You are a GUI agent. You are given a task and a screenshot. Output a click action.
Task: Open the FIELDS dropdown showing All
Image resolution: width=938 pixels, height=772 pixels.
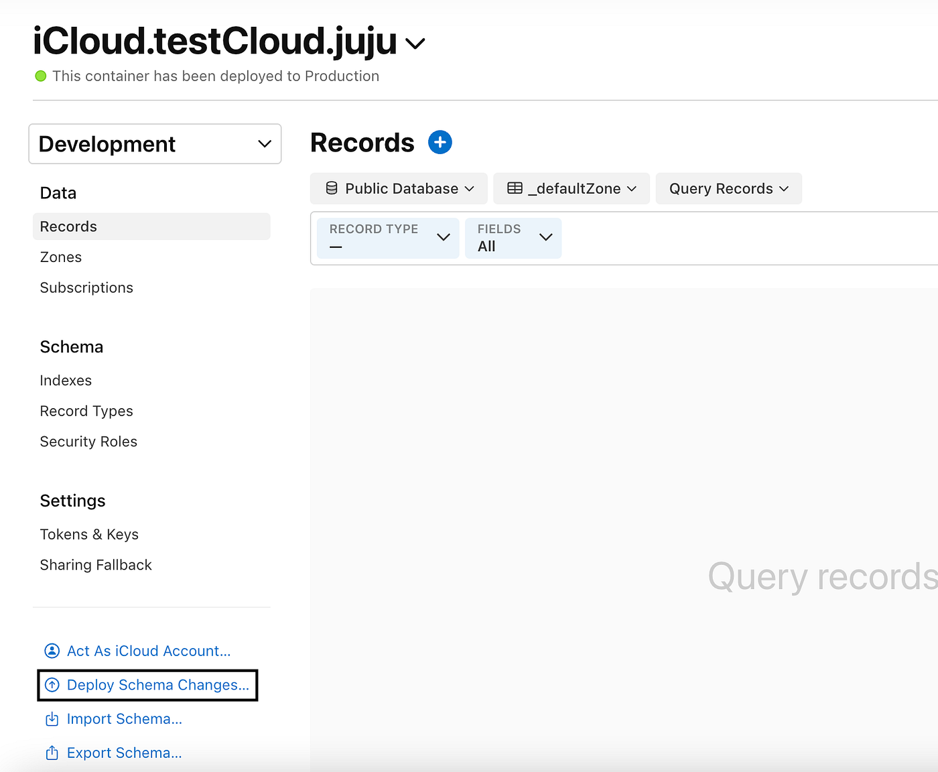point(513,238)
